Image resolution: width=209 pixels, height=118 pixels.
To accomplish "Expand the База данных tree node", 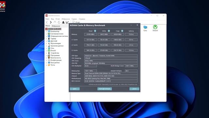I will [46, 63].
